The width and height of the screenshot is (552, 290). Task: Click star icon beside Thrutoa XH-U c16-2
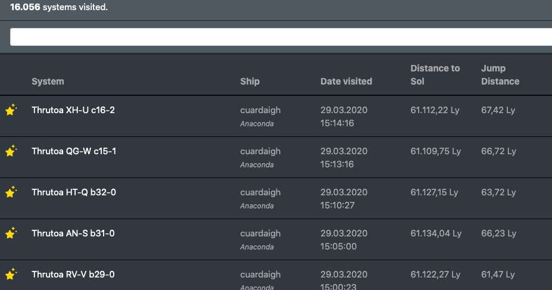(x=11, y=110)
